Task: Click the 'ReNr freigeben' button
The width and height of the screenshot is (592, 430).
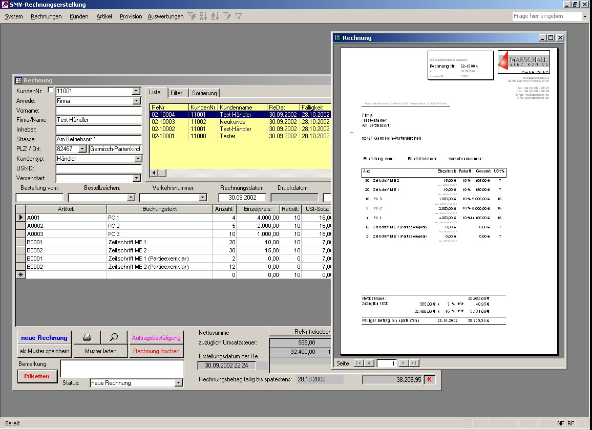Action: click(300, 332)
